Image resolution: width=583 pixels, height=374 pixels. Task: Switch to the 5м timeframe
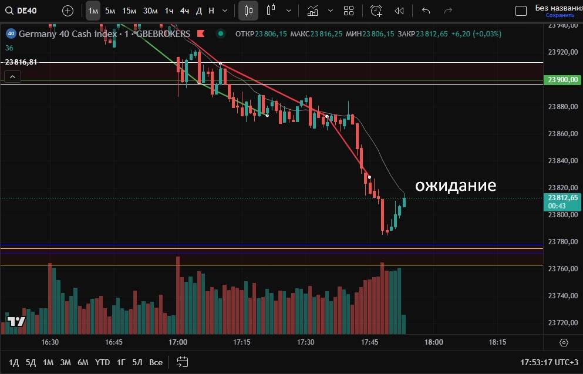click(110, 11)
